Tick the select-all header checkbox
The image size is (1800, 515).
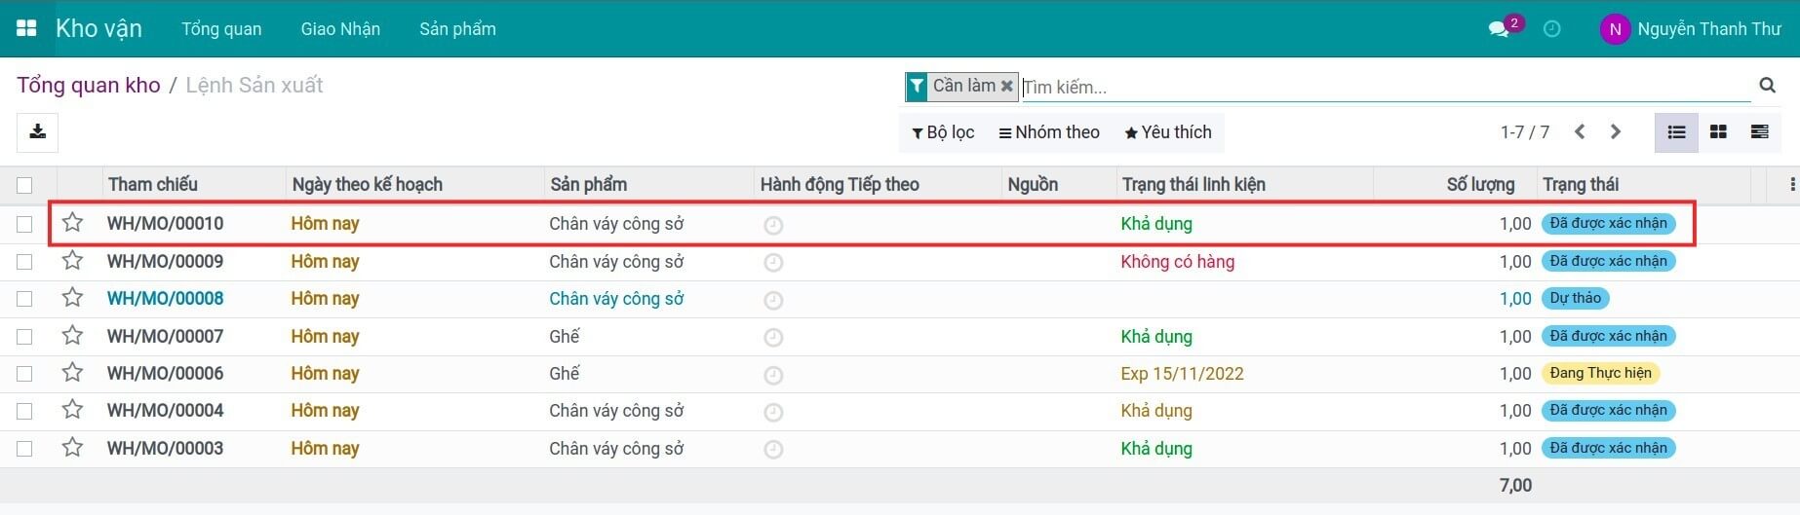(x=24, y=185)
